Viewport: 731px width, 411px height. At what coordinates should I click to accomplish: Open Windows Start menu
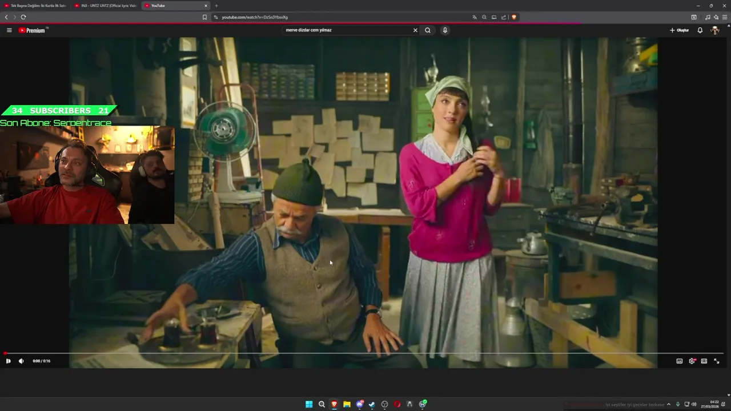click(309, 404)
